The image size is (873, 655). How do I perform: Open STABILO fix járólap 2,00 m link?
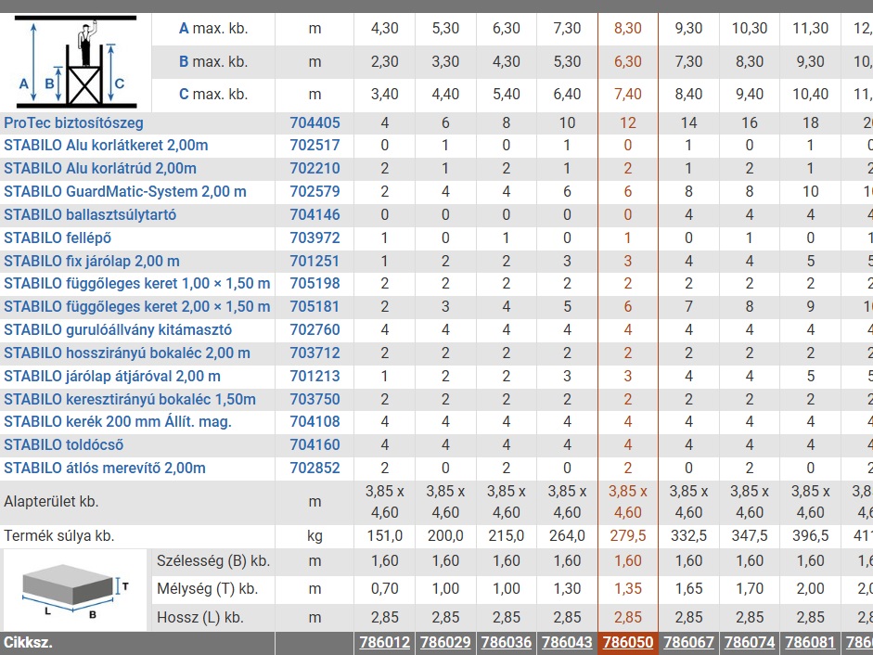92,262
